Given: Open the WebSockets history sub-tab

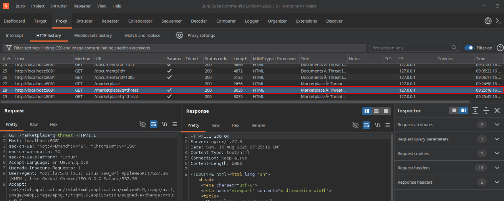Looking at the screenshot, I should click(93, 35).
